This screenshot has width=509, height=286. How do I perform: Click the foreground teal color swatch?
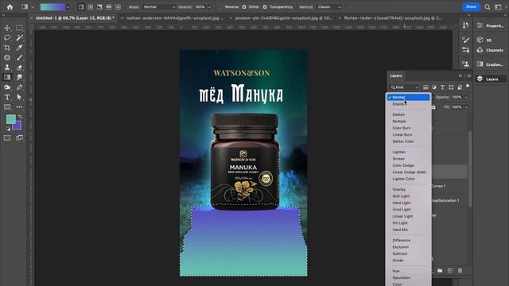click(x=10, y=119)
